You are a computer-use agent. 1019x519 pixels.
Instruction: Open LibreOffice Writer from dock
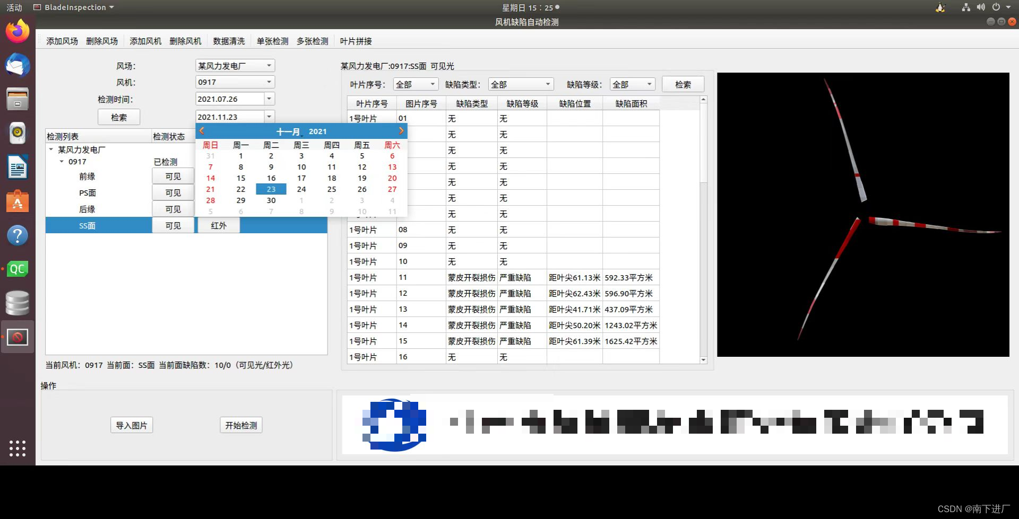tap(18, 168)
